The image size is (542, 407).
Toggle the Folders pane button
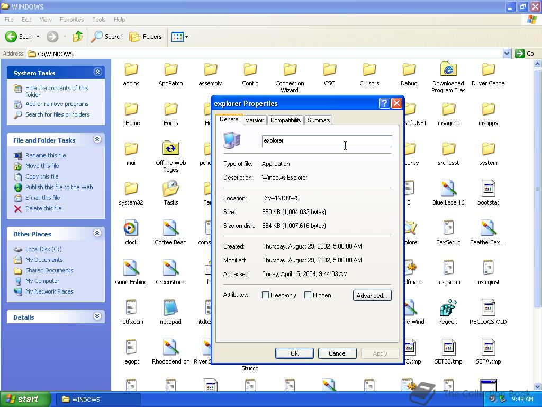[146, 37]
